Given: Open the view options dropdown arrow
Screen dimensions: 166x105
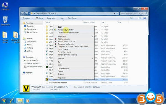Looking at the screenshot, I should click(134, 18).
